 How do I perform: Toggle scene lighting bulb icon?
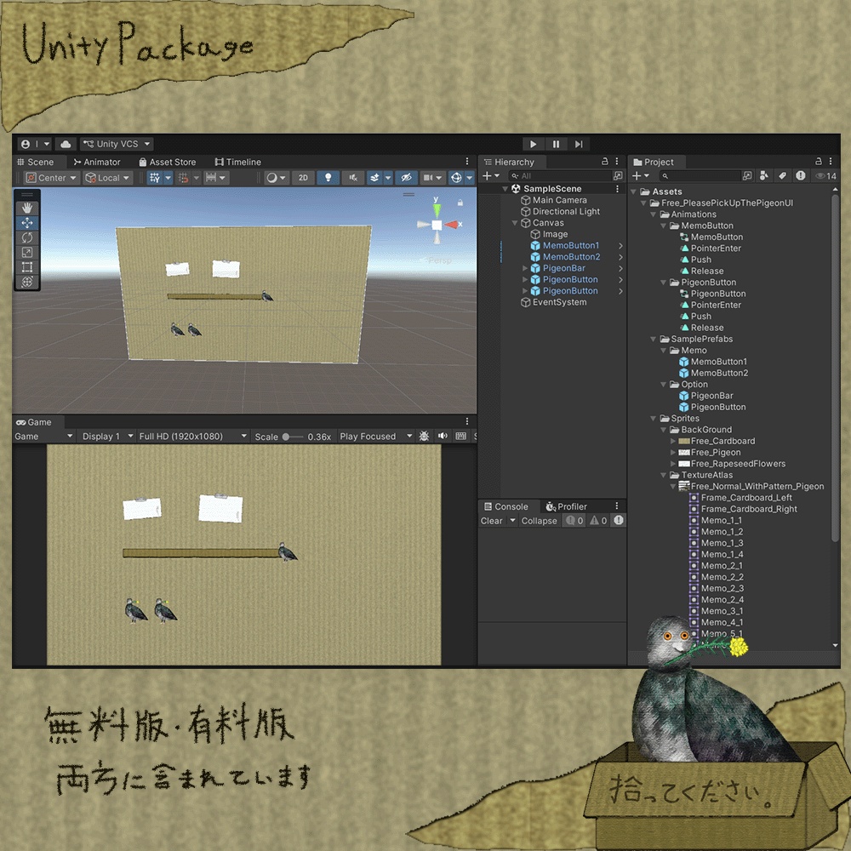click(x=328, y=178)
